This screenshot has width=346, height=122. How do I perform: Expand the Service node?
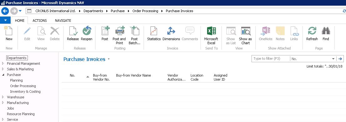(x=3, y=120)
